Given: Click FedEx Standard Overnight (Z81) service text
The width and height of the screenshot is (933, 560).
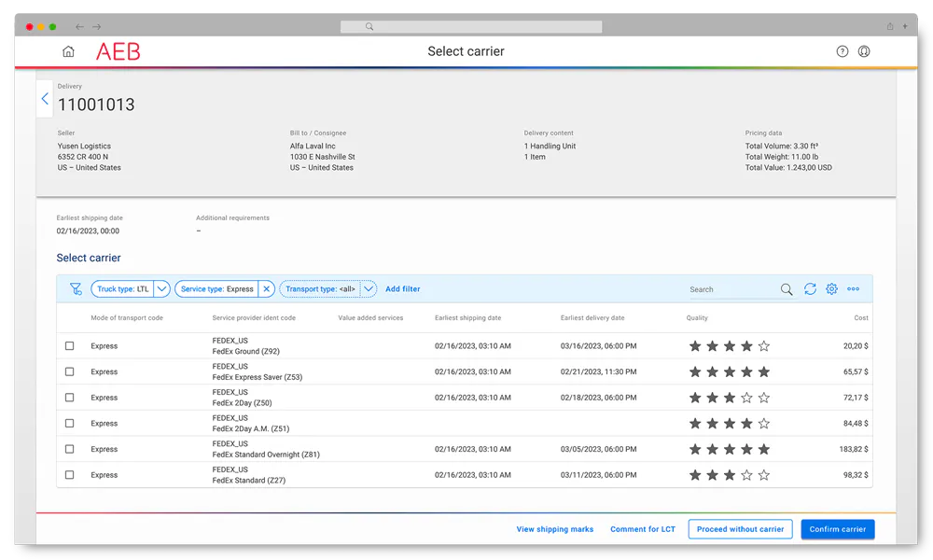Looking at the screenshot, I should coord(266,455).
